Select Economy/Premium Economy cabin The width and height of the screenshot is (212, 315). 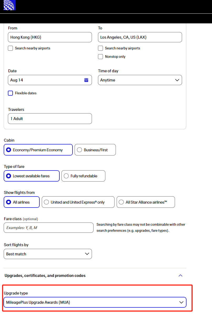click(x=9, y=150)
